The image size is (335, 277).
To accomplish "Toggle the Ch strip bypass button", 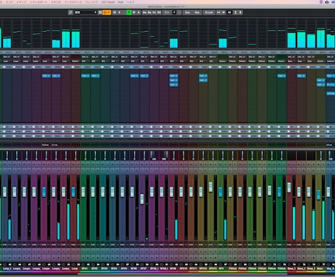I will tap(154, 12).
